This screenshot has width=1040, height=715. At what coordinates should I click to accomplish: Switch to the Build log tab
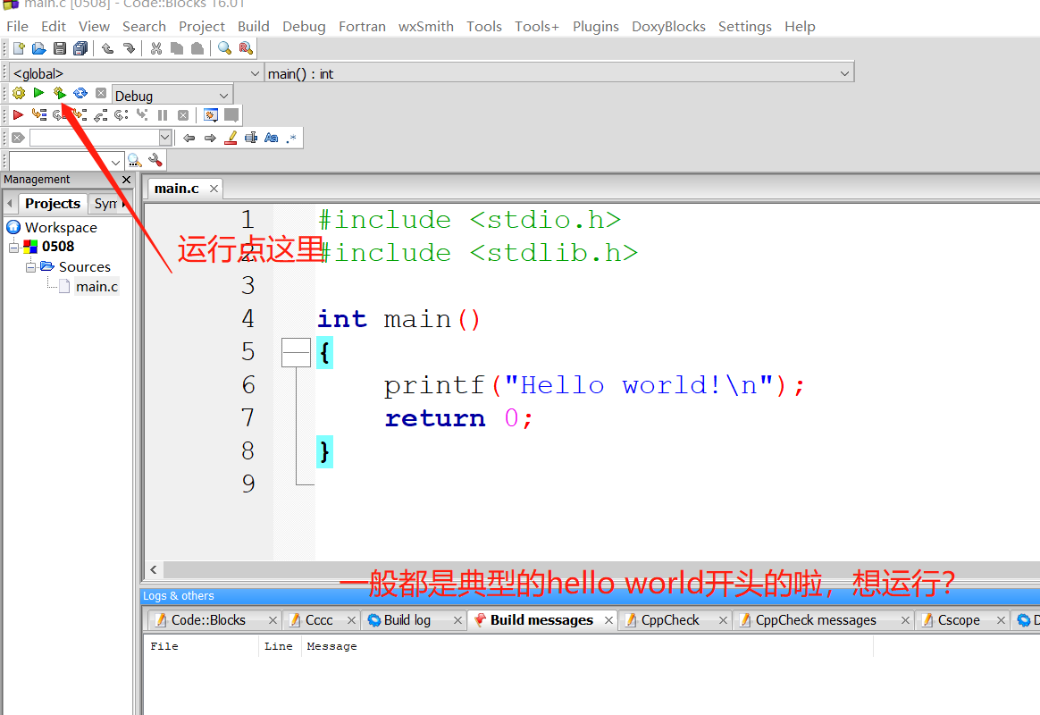407,620
